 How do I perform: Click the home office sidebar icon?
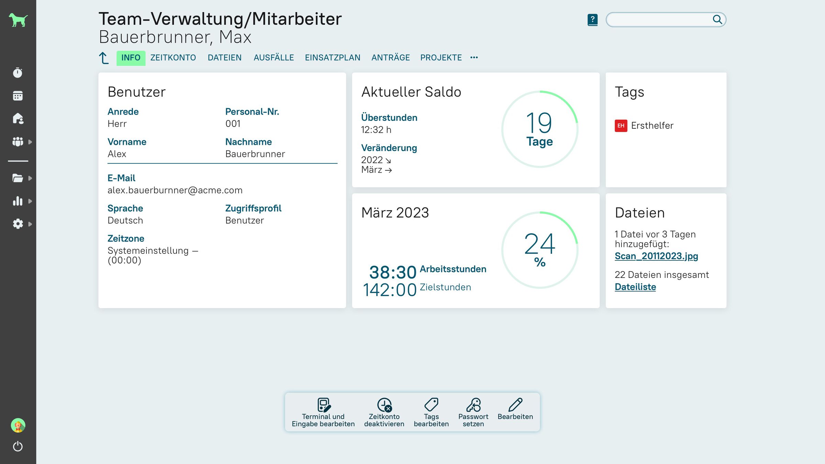coord(18,119)
